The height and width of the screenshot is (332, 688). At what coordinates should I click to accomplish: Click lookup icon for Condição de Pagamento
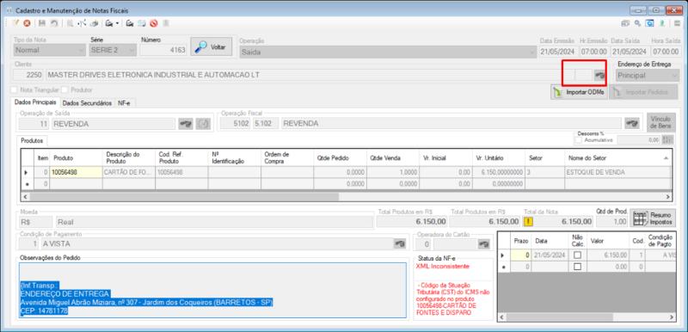pos(399,244)
